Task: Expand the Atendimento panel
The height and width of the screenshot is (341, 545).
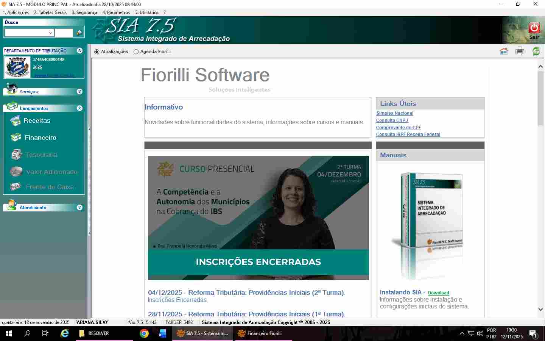Action: pyautogui.click(x=79, y=208)
